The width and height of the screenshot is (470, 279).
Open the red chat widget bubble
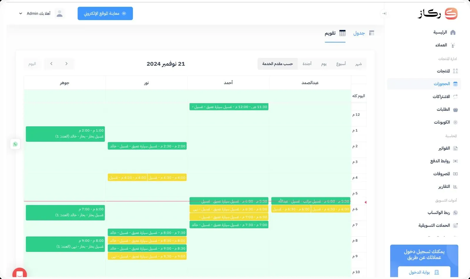[19, 274]
